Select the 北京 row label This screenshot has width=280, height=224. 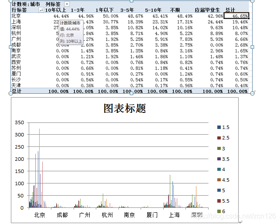(x=16, y=16)
